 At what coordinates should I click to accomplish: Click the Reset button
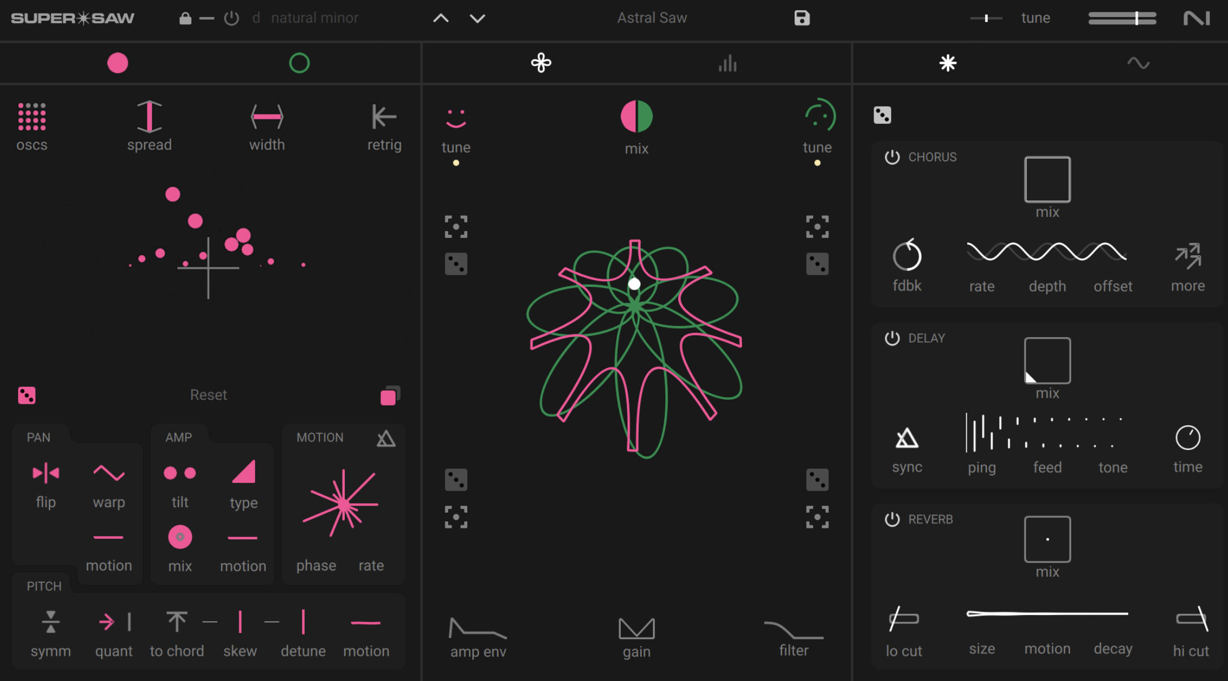click(x=208, y=395)
